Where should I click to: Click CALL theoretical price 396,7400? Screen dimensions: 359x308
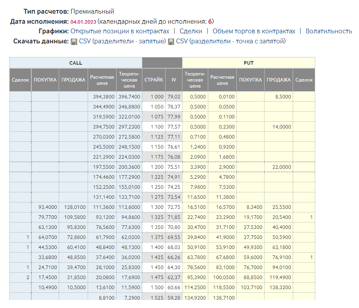[x=129, y=97]
